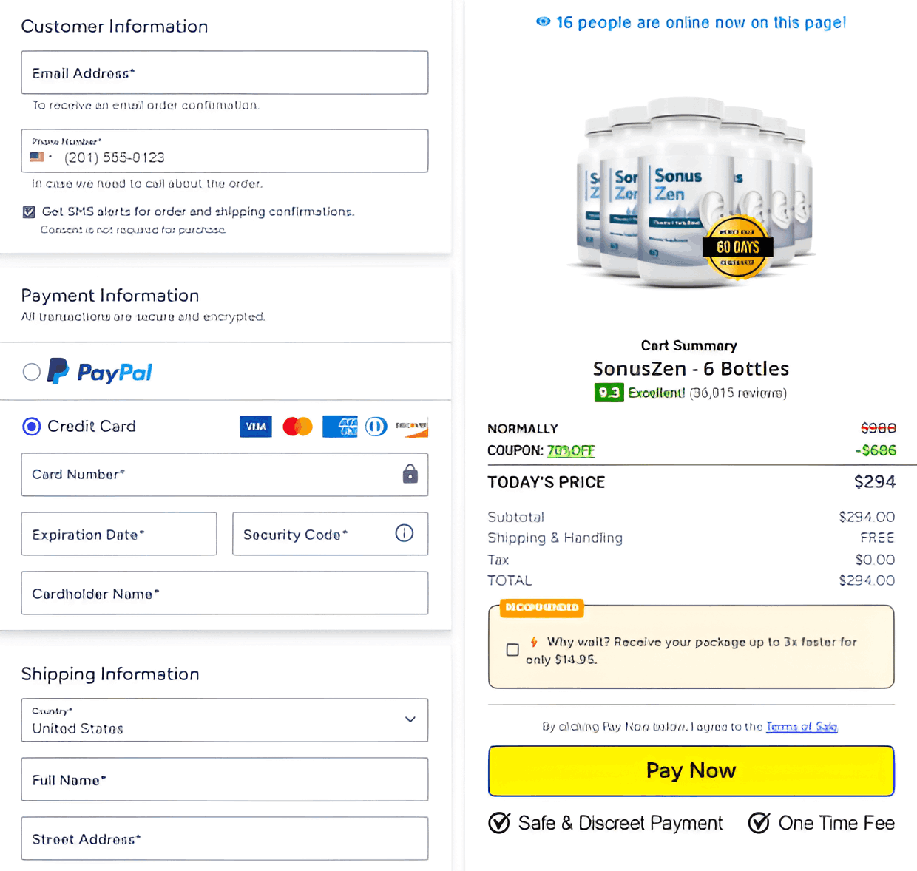917x871 pixels.
Task: Click the American Express card icon
Action: (x=339, y=427)
